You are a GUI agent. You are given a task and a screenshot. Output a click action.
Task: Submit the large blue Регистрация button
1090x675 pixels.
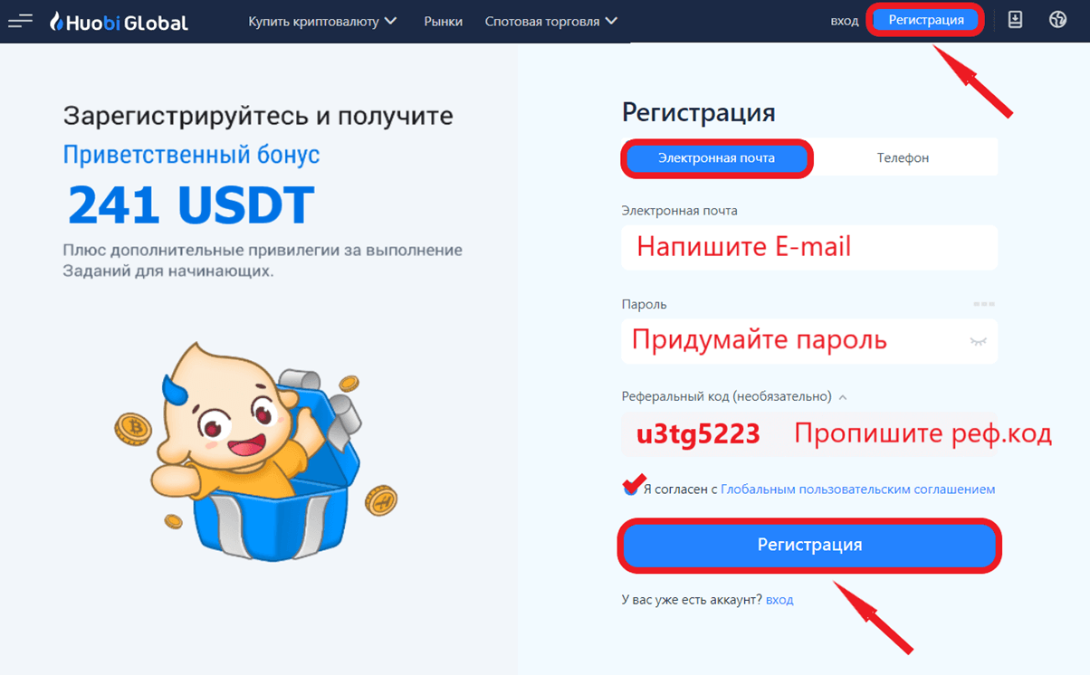point(809,545)
